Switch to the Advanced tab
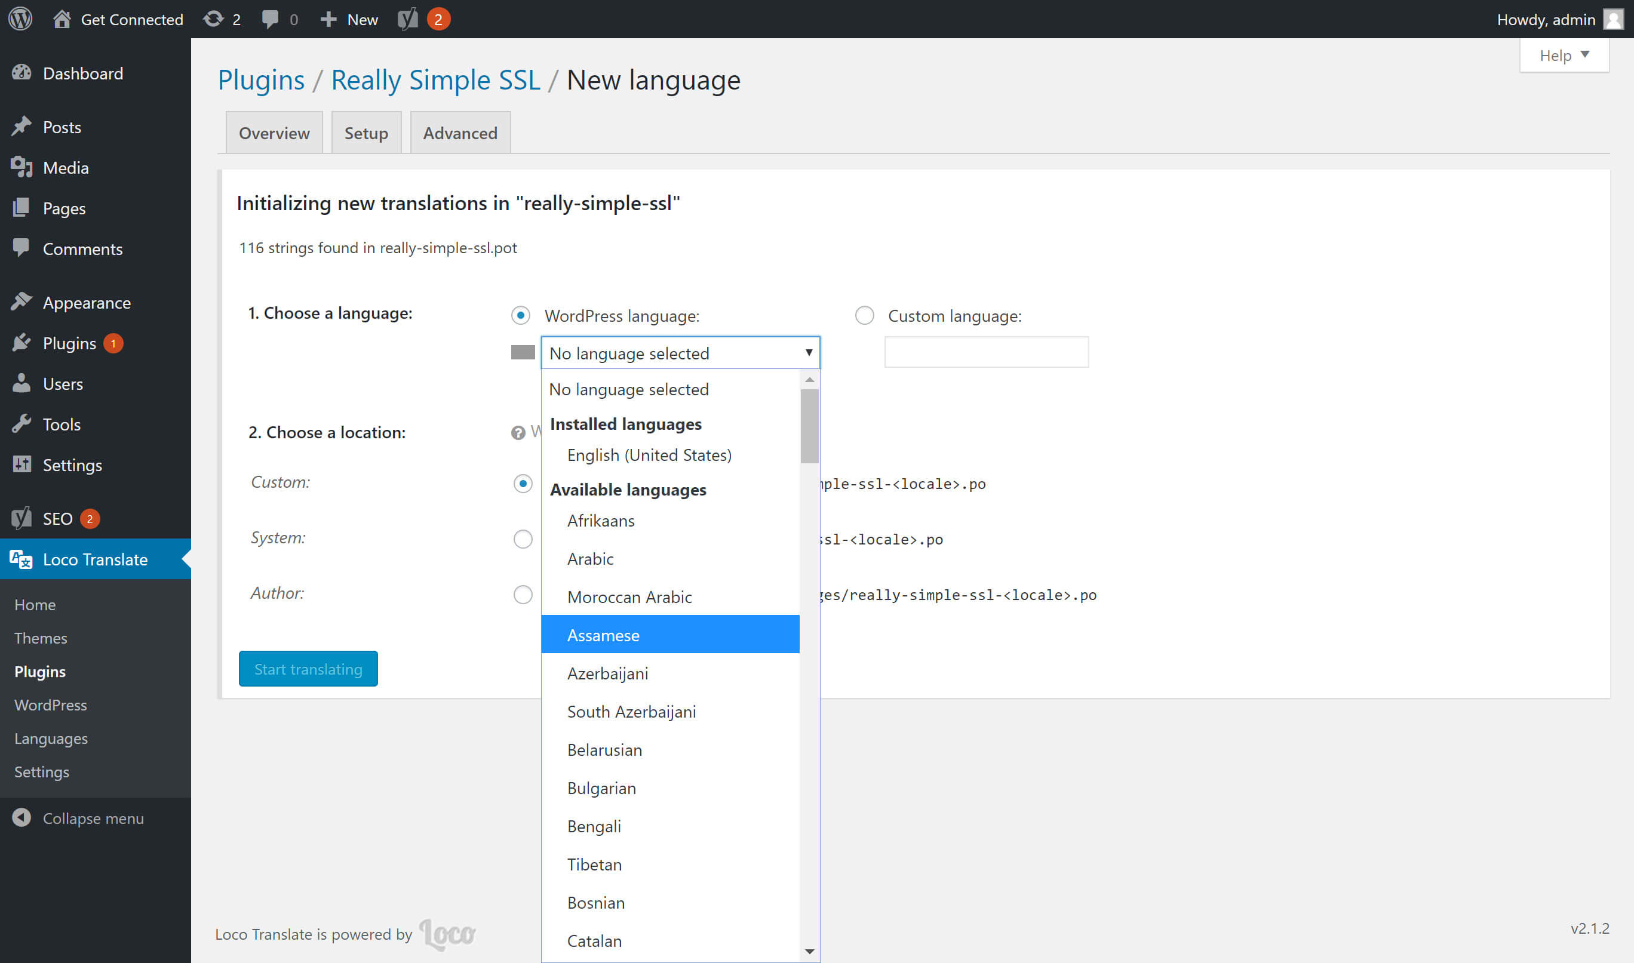1634x963 pixels. (x=460, y=133)
